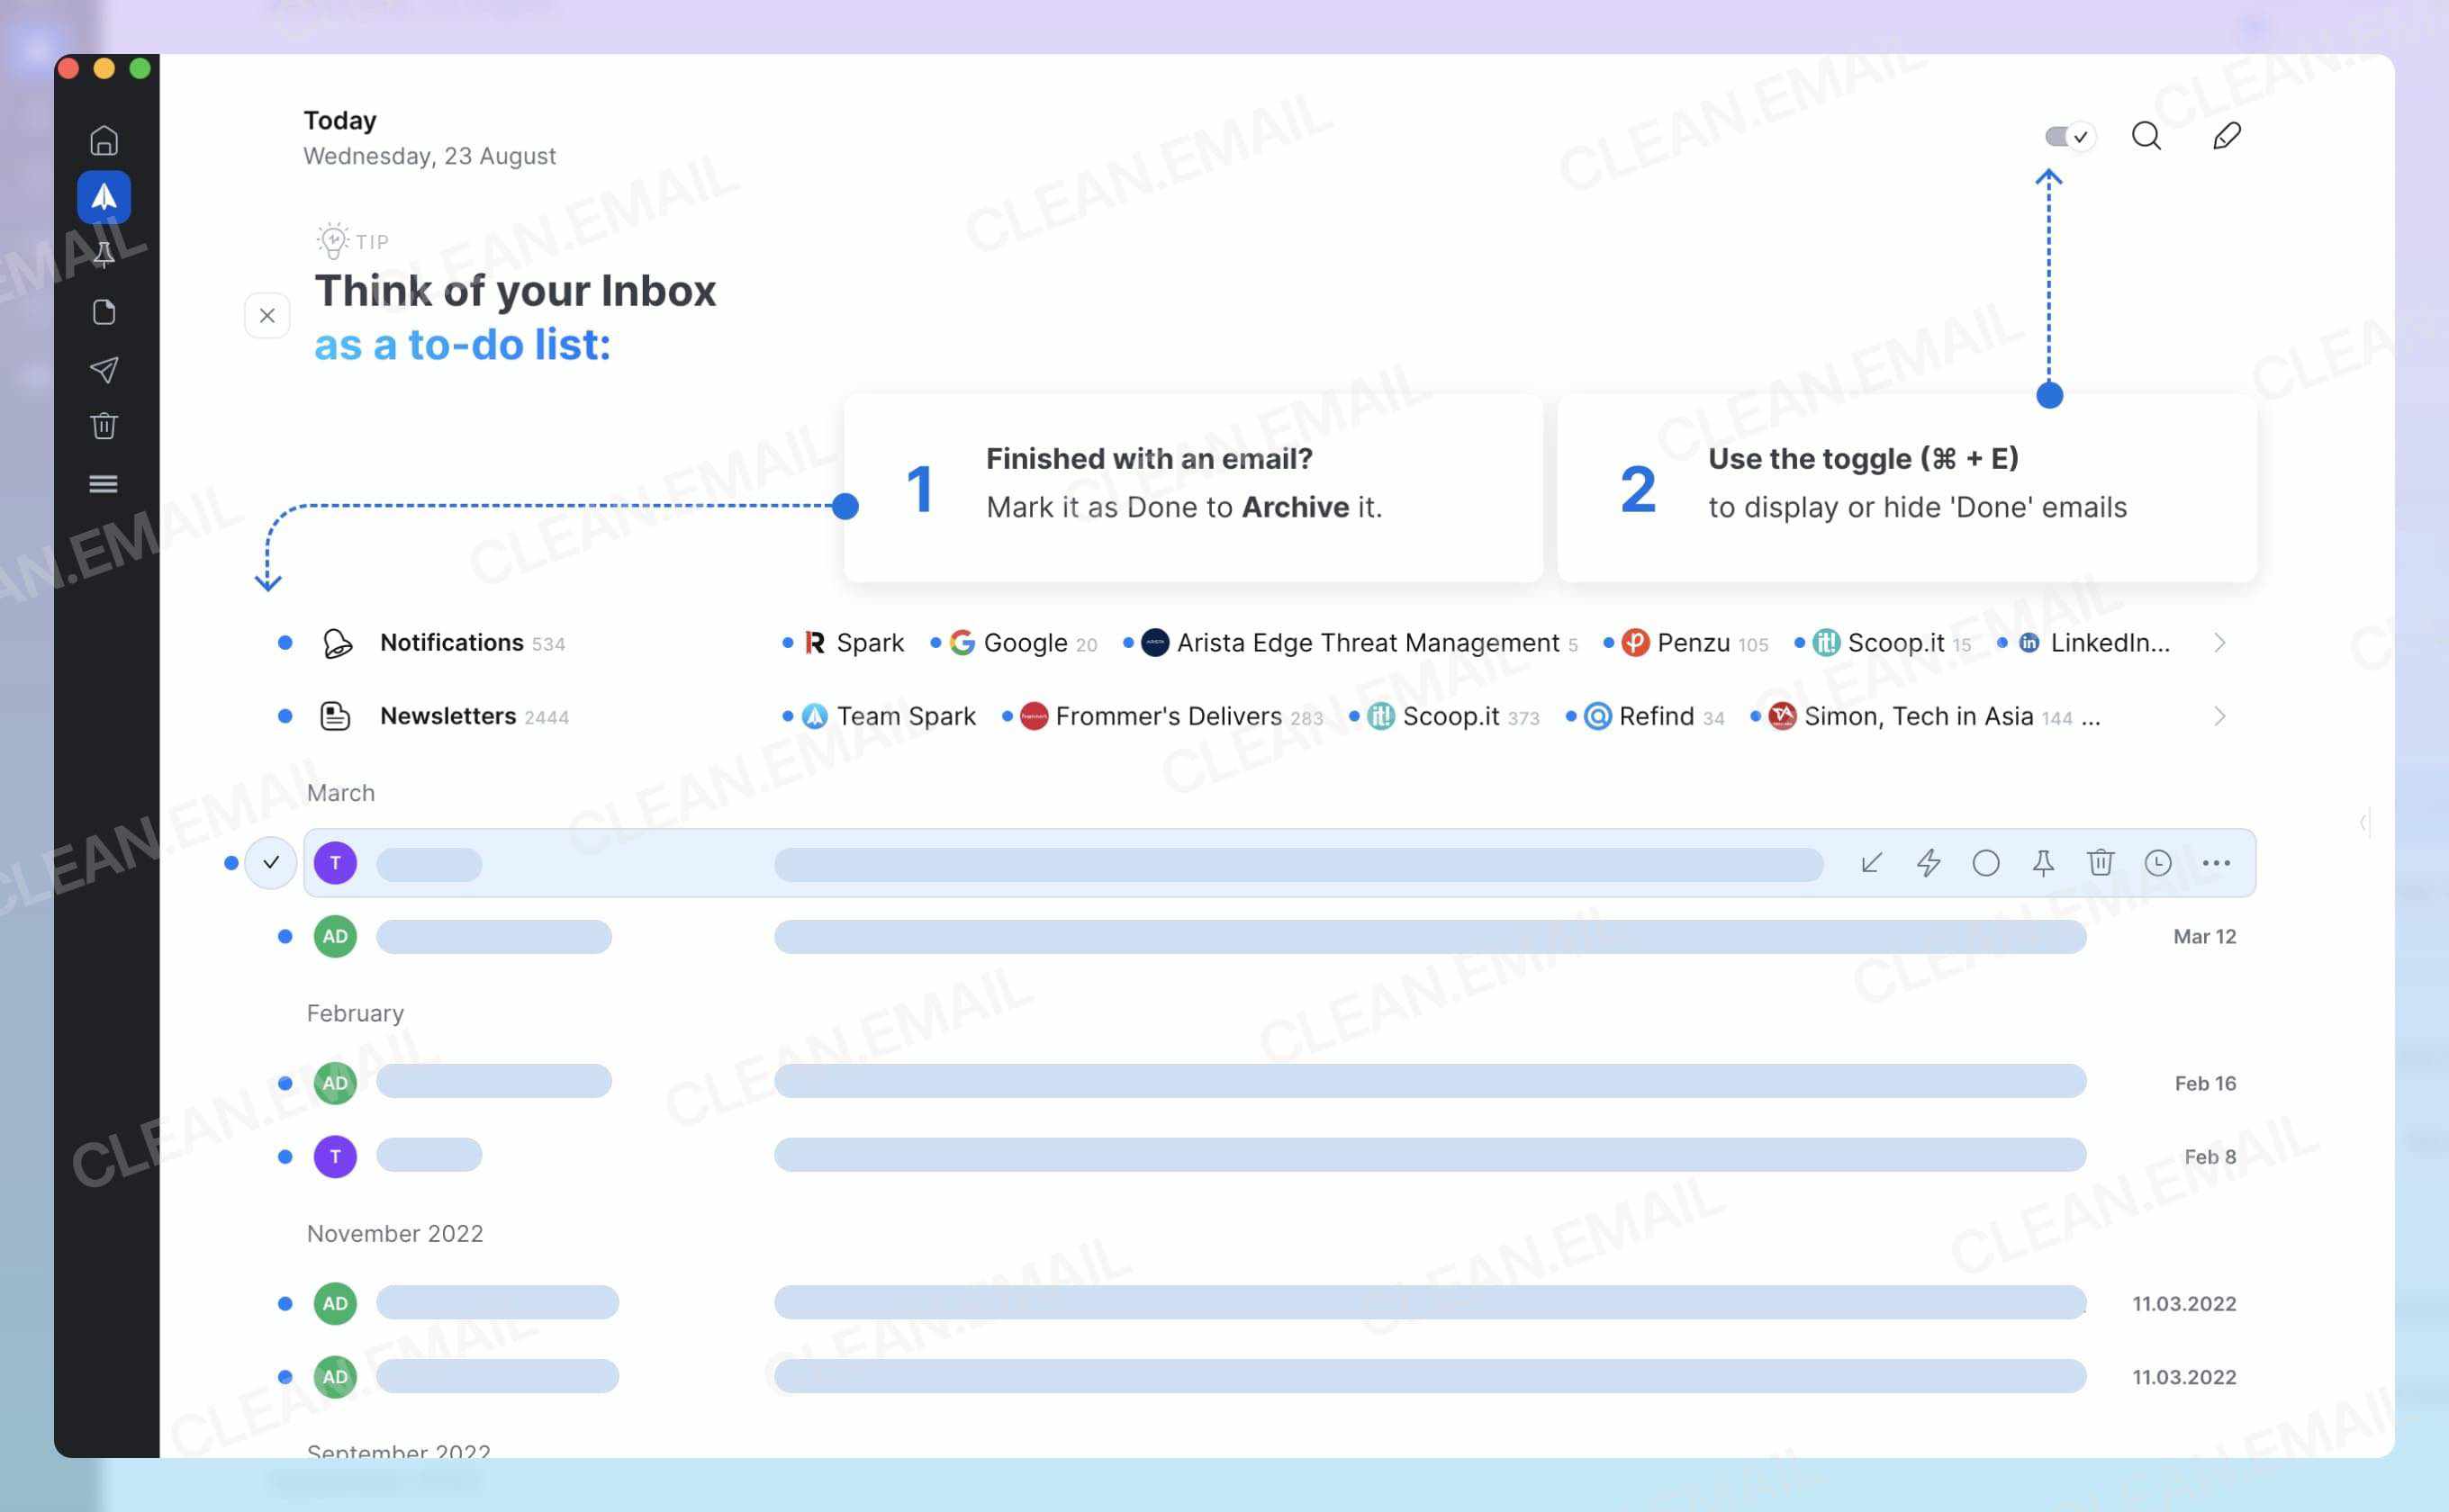The width and height of the screenshot is (2449, 1512).
Task: Start a search with the magnifier icon
Action: click(x=2146, y=136)
